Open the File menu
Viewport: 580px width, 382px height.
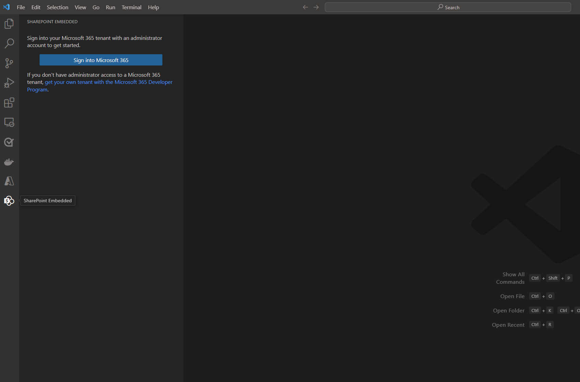tap(21, 7)
